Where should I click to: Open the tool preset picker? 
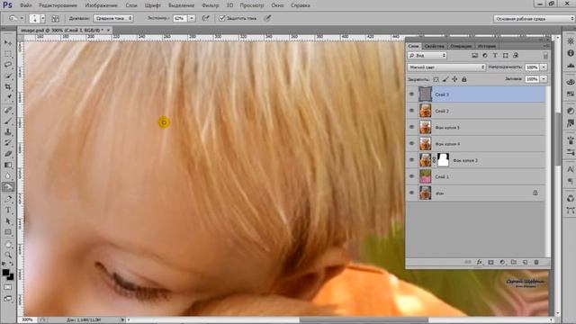click(x=16, y=18)
